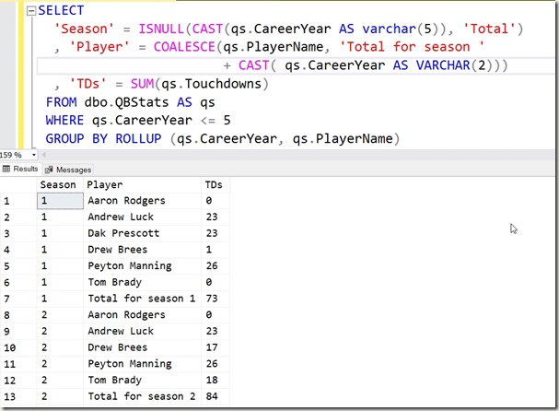Screen dimensions: 559x411
Task: Click the Drew Brees cell in row 4
Action: tap(142, 250)
